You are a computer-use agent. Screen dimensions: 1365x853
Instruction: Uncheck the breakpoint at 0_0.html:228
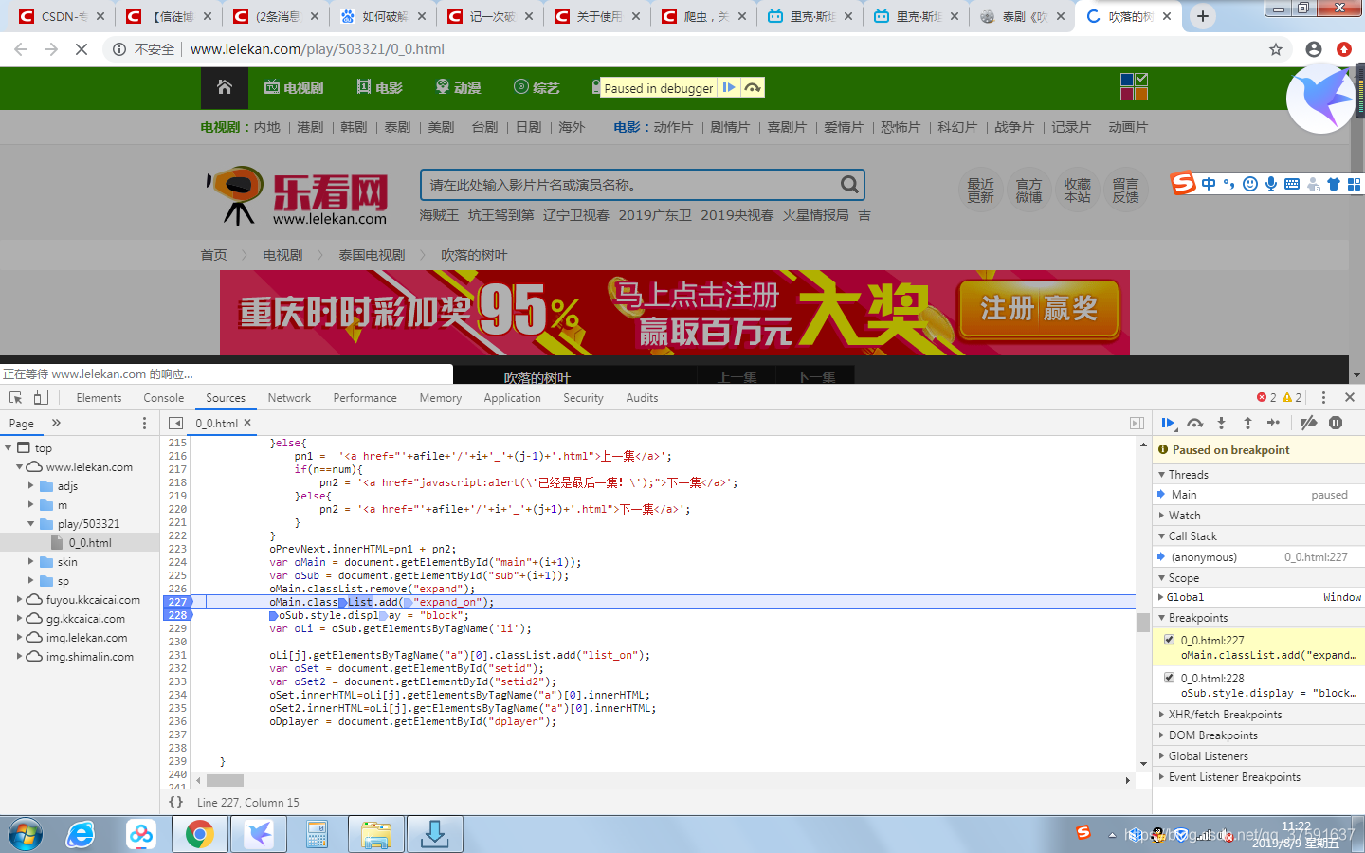coord(1169,677)
